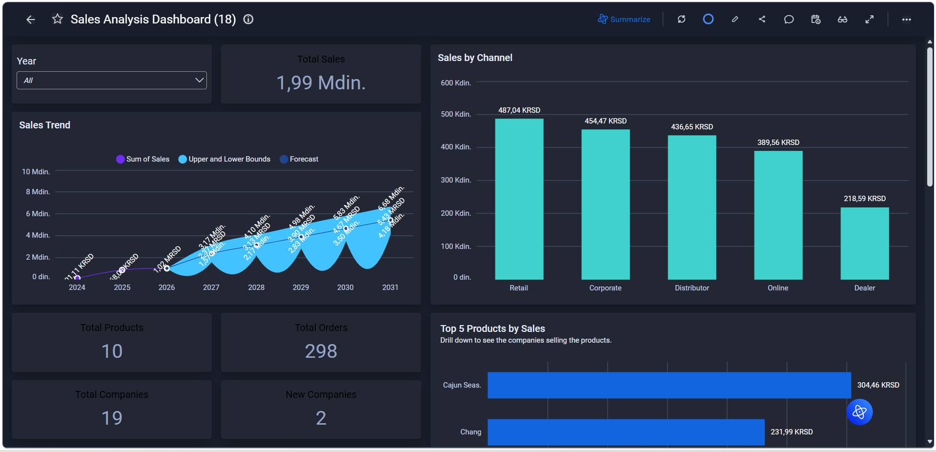This screenshot has width=936, height=452.
Task: Click the dashboard vertical scrollbar down arrow
Action: tap(930, 442)
